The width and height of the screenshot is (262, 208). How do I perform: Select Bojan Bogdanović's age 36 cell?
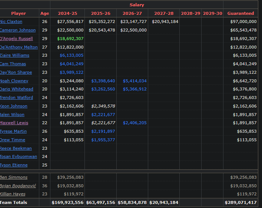pyautogui.click(x=44, y=186)
